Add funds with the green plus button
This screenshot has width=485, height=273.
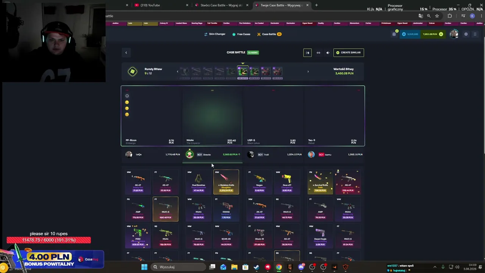pos(441,34)
